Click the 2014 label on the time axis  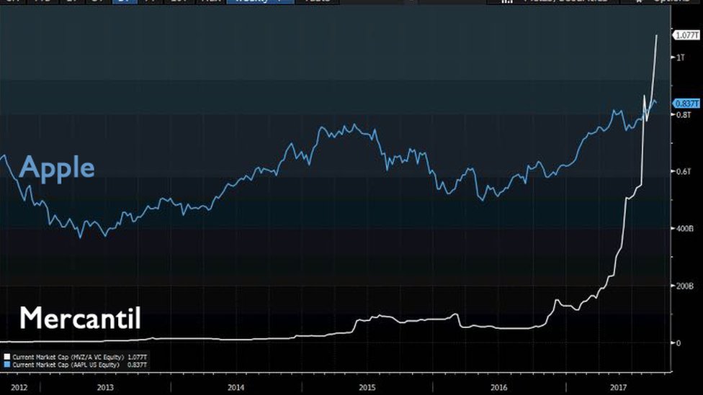[236, 387]
